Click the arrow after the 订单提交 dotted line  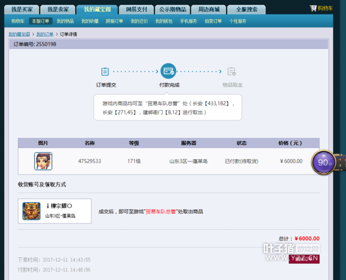(x=157, y=71)
